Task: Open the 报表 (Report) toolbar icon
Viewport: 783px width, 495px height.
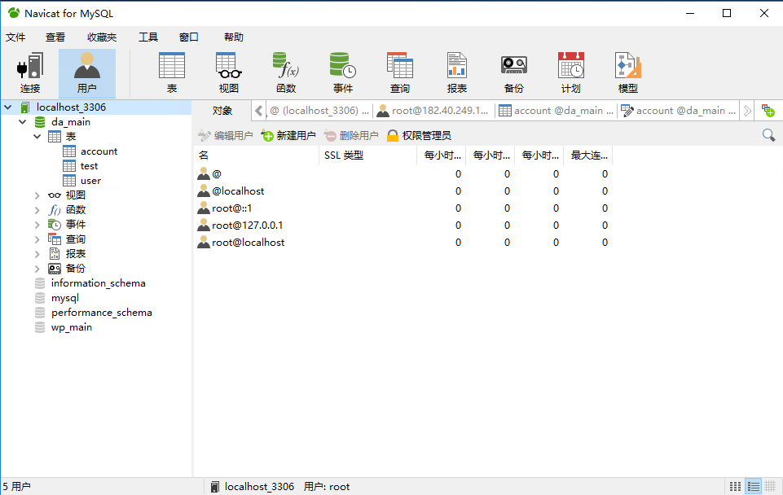Action: coord(457,73)
